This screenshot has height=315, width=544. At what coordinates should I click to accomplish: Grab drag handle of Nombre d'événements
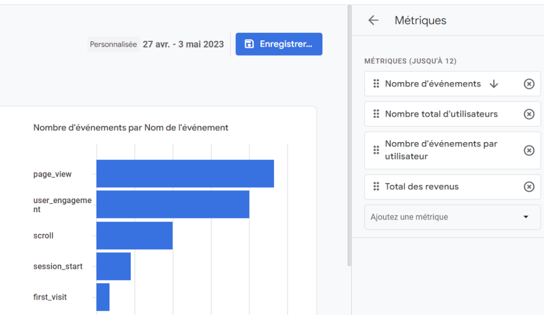point(376,84)
